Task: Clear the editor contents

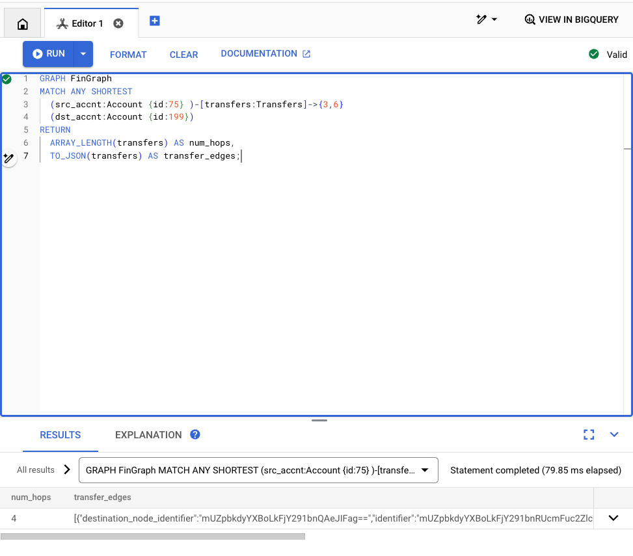Action: coord(183,55)
